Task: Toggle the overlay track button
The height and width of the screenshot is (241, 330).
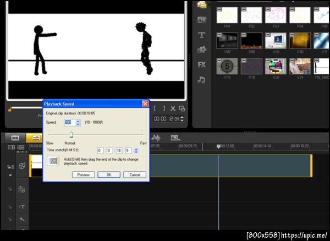Action: pos(23,189)
